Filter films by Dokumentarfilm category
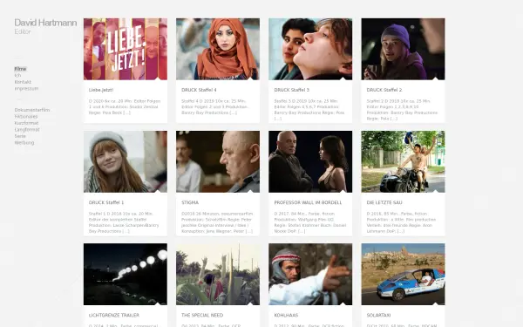Viewport: 523px width, 327px height. [32, 110]
